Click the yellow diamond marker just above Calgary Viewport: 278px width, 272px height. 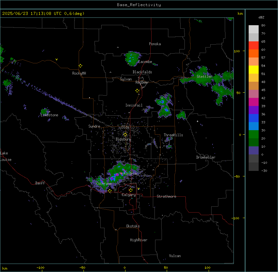(131, 190)
